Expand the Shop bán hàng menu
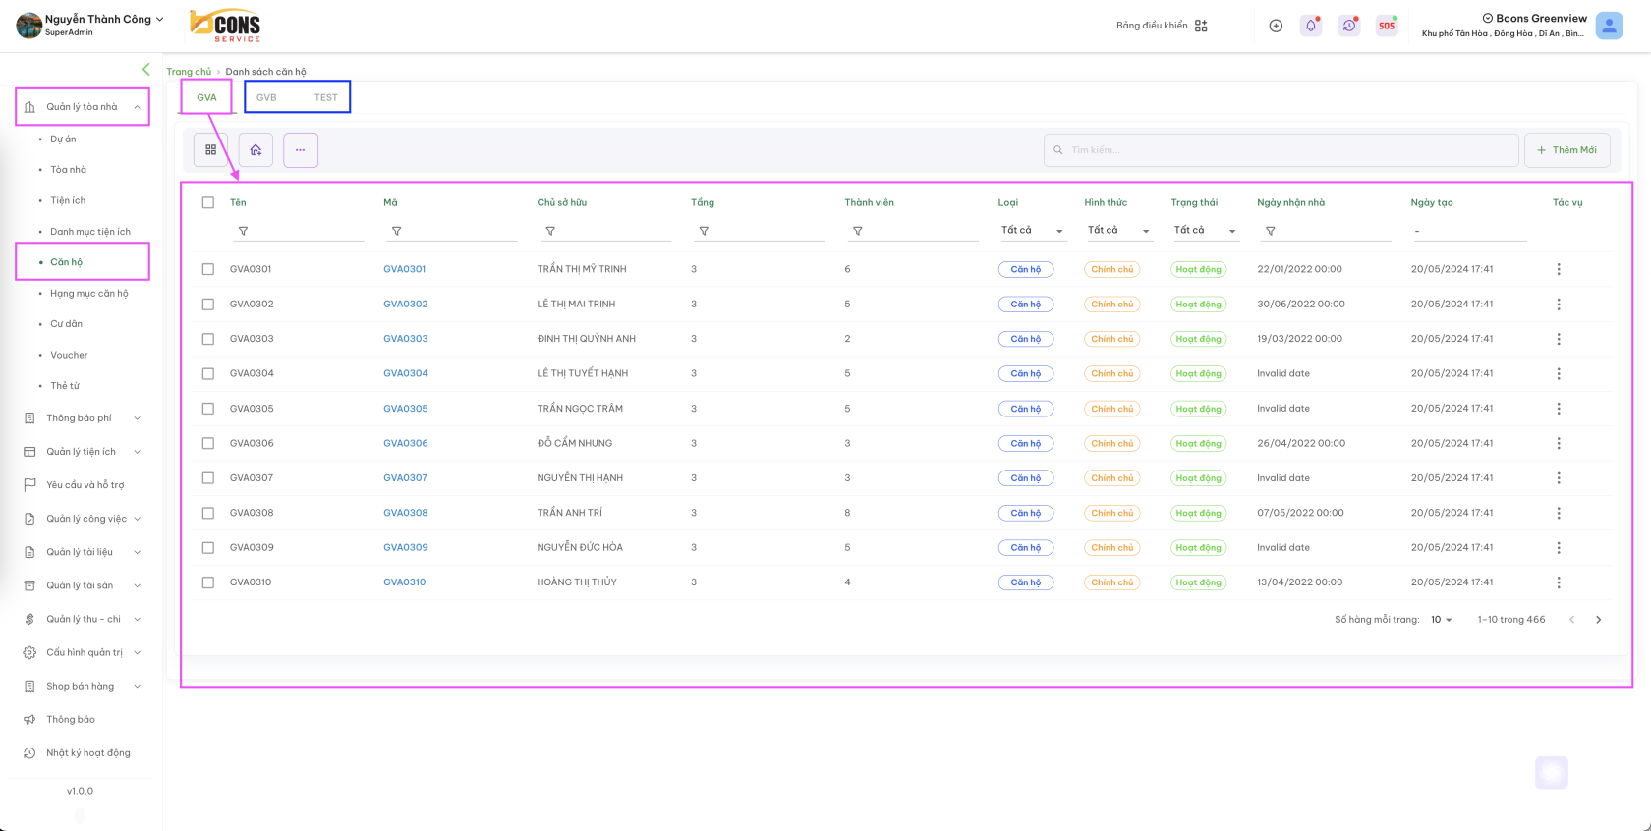 [x=83, y=687]
